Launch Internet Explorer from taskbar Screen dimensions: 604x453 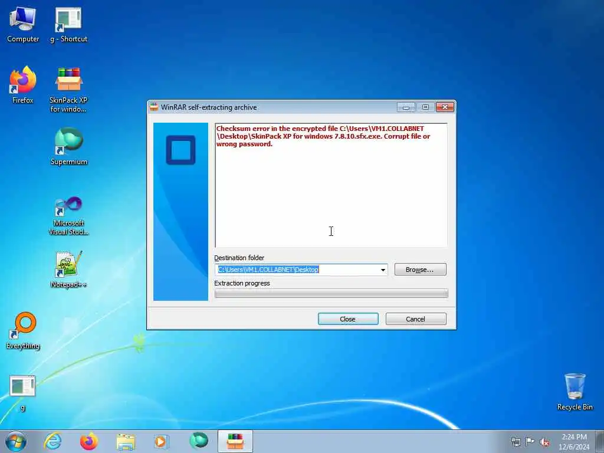[x=52, y=441]
